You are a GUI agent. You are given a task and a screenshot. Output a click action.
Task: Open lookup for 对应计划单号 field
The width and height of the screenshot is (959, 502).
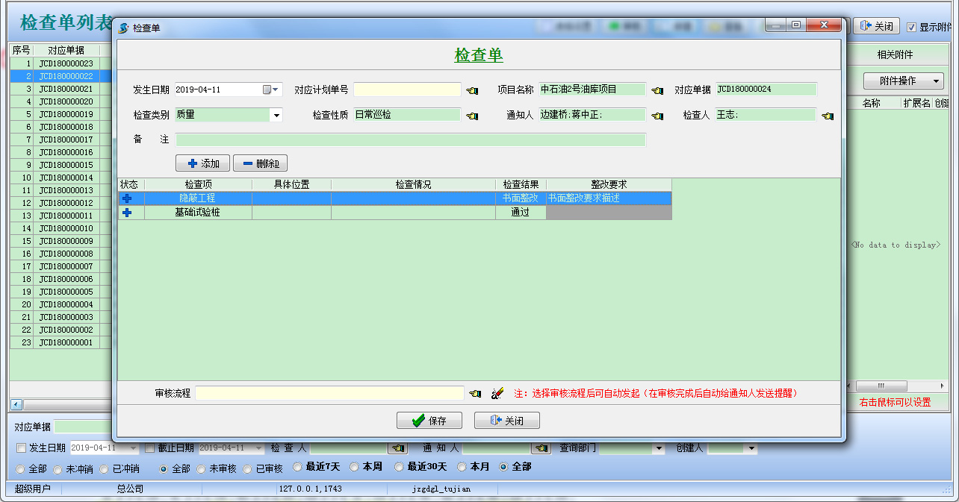(472, 91)
